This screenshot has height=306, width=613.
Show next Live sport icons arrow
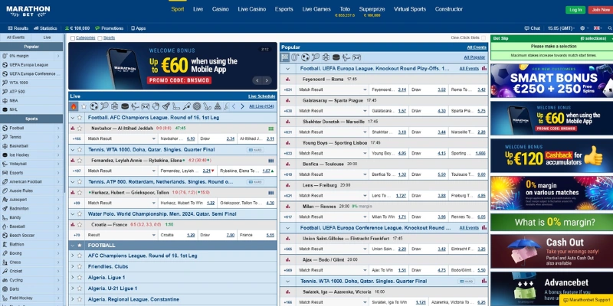tap(242, 106)
